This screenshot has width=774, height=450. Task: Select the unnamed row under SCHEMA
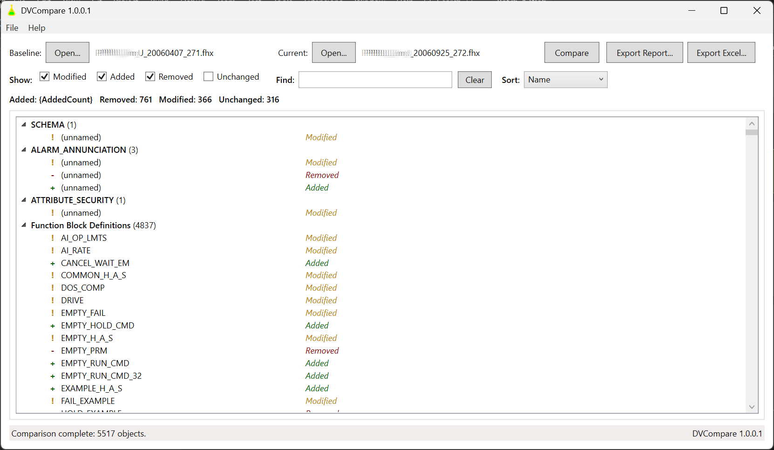81,137
